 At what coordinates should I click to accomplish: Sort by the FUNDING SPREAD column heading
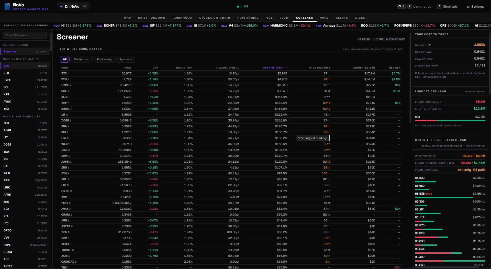pos(228,68)
